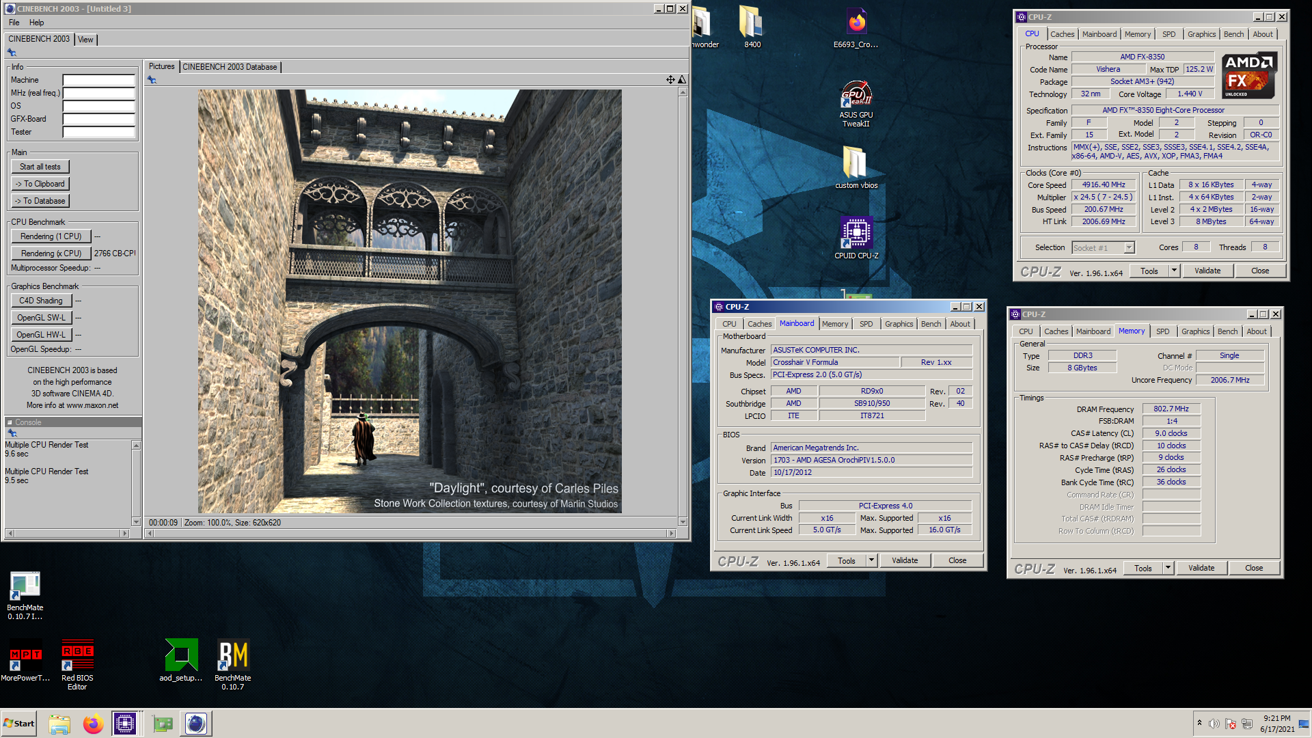The image size is (1312, 738).
Task: Click Validate in the CPU tab window
Action: 1207,271
